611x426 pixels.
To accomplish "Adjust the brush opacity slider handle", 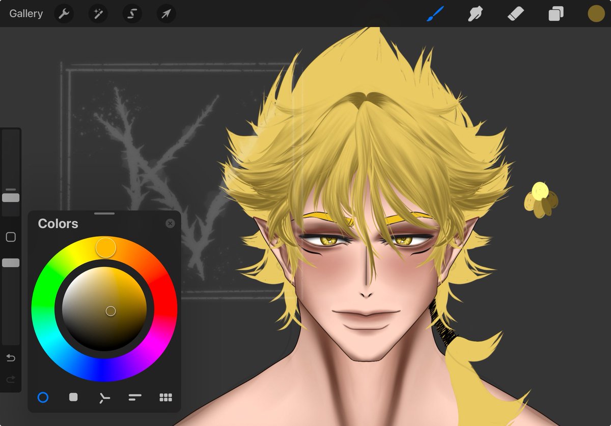I will pos(11,263).
